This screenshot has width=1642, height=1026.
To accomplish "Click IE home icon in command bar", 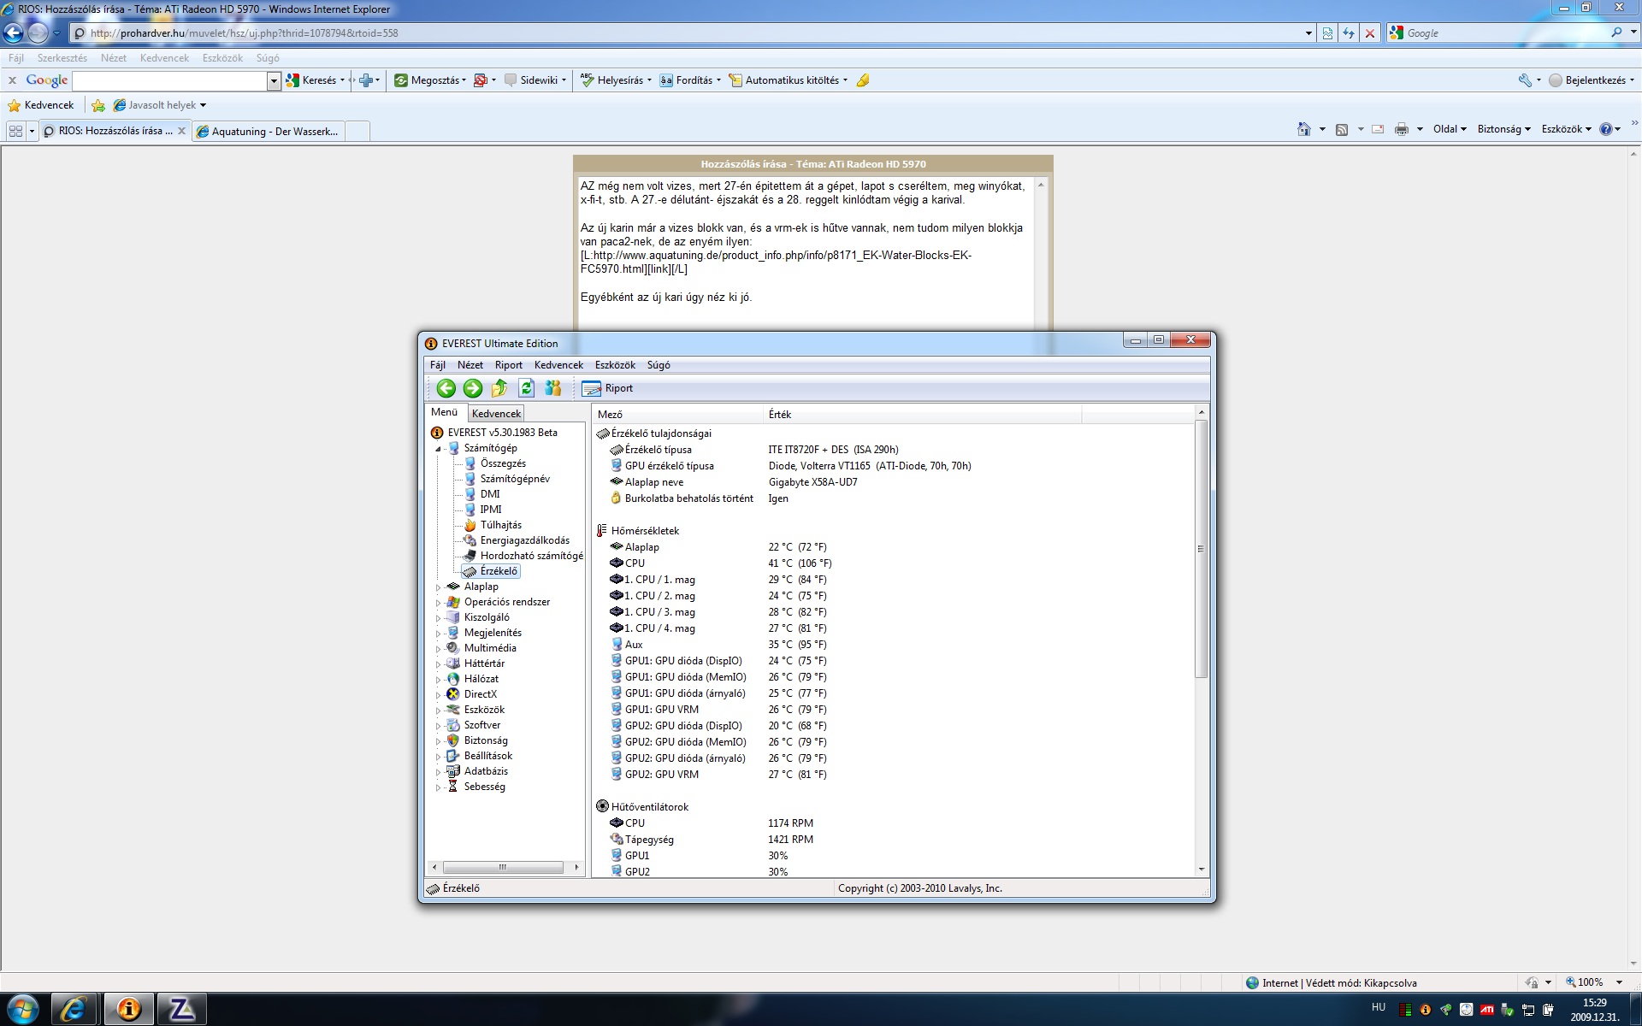I will click(1303, 129).
